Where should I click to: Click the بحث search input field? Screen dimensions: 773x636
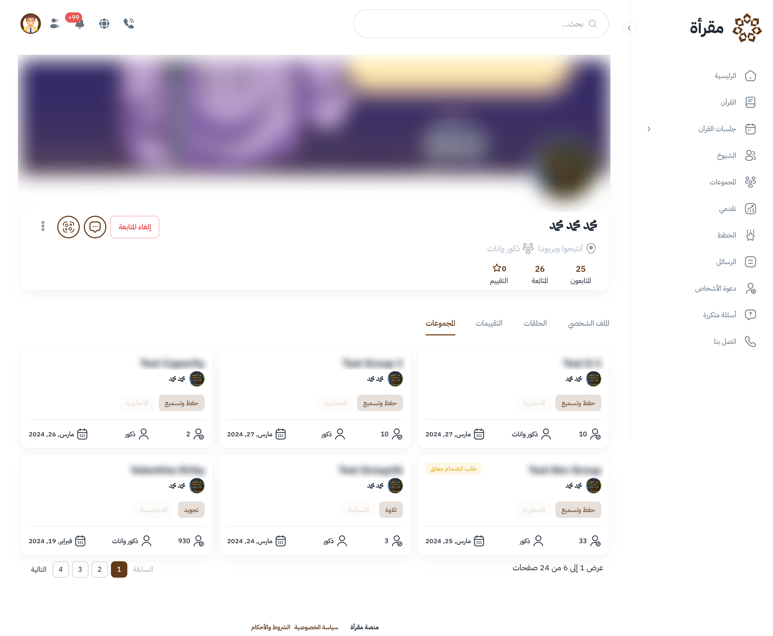[481, 24]
